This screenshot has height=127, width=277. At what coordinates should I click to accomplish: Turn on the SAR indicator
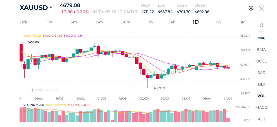coord(261,73)
